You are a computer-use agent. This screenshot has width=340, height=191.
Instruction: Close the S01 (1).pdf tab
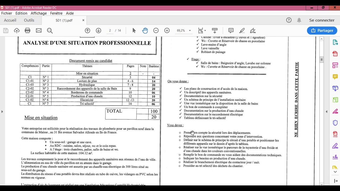point(83,20)
